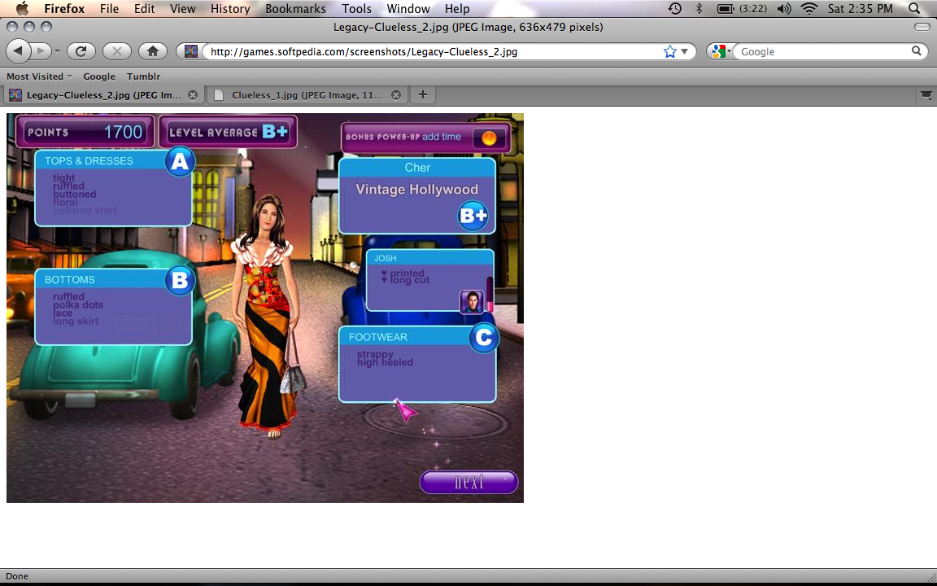The image size is (937, 586).
Task: Click Josh's portrait thumbnail
Action: [472, 302]
